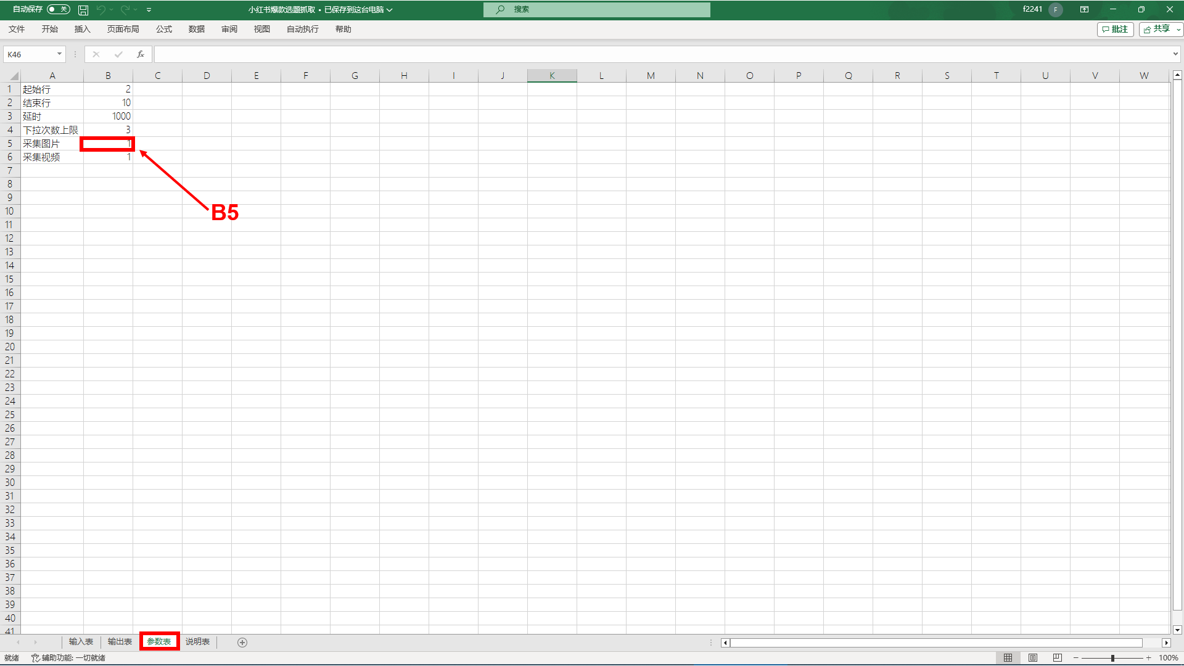Click the zoom slider handle
The width and height of the screenshot is (1184, 666).
coord(1112,658)
